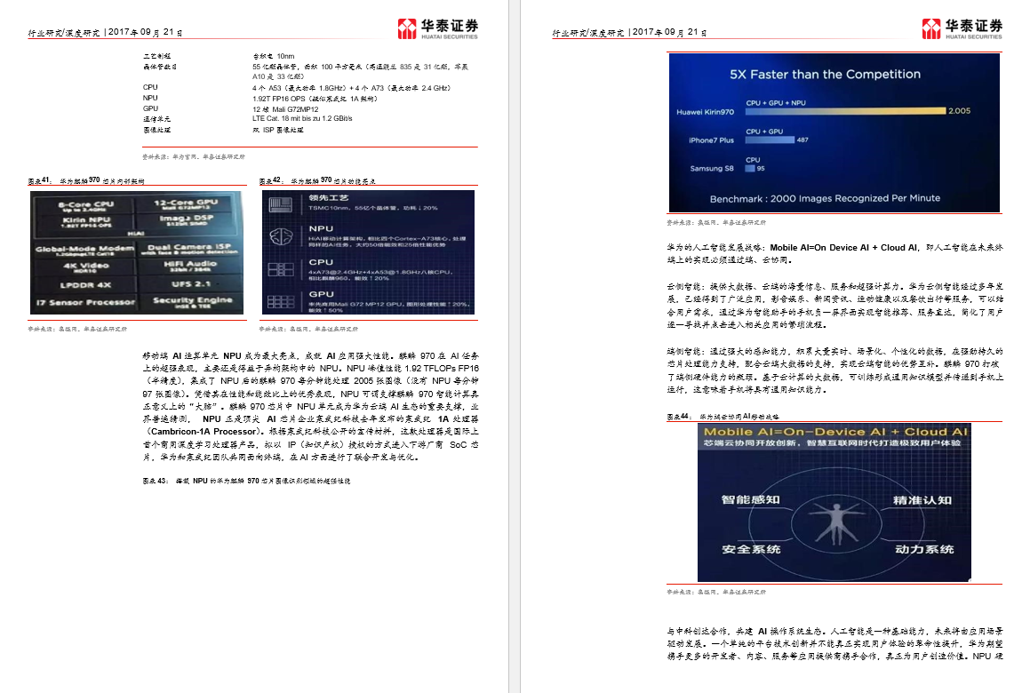Click the "安全系统" label in the diagram
The image size is (1030, 693).
pos(751,549)
